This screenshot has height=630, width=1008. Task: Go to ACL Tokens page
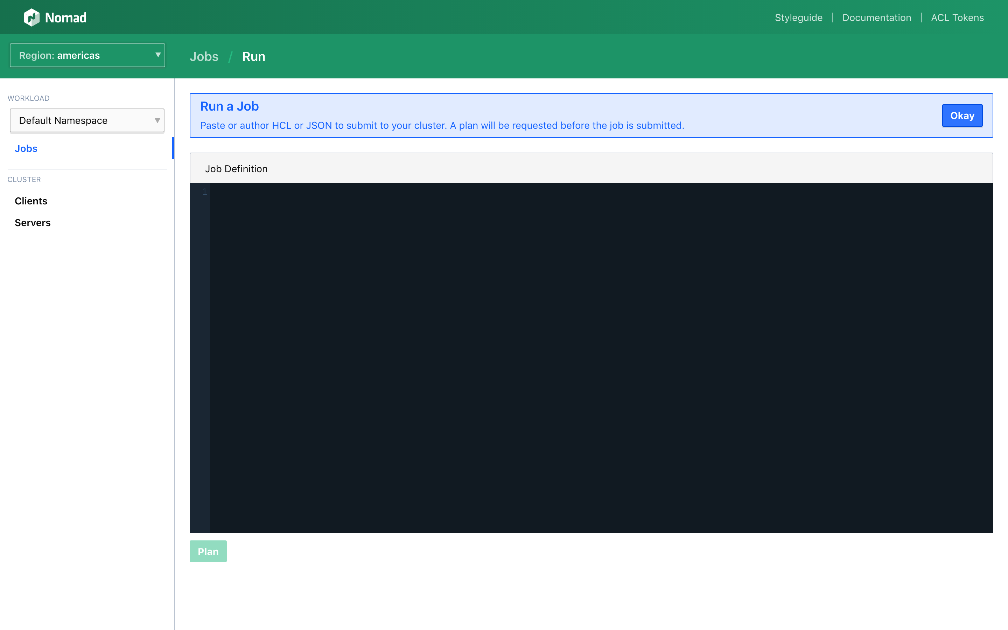tap(957, 17)
